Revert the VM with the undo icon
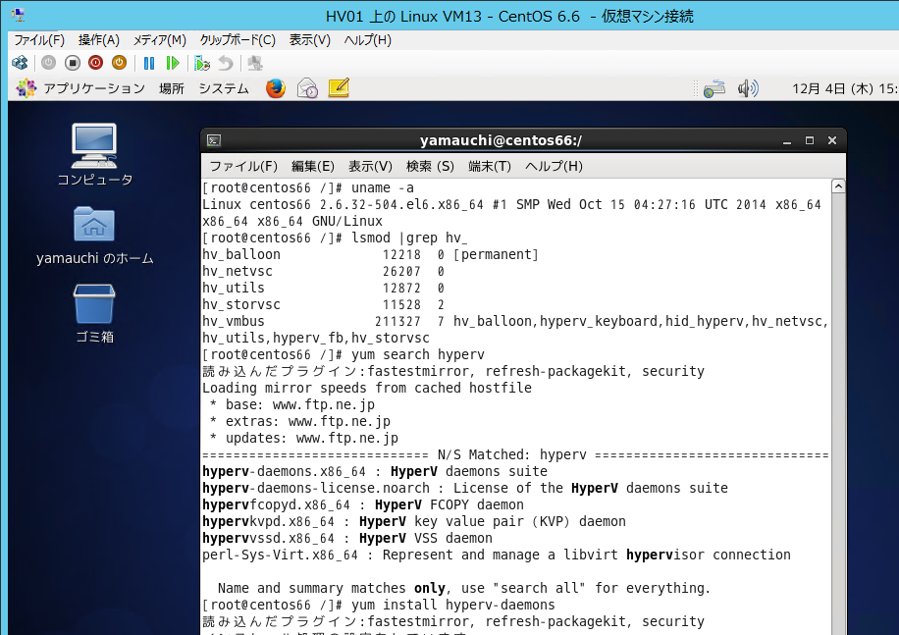Screen dimensions: 899x635 226,63
